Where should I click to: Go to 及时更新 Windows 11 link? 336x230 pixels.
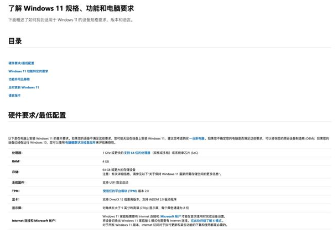[24, 87]
